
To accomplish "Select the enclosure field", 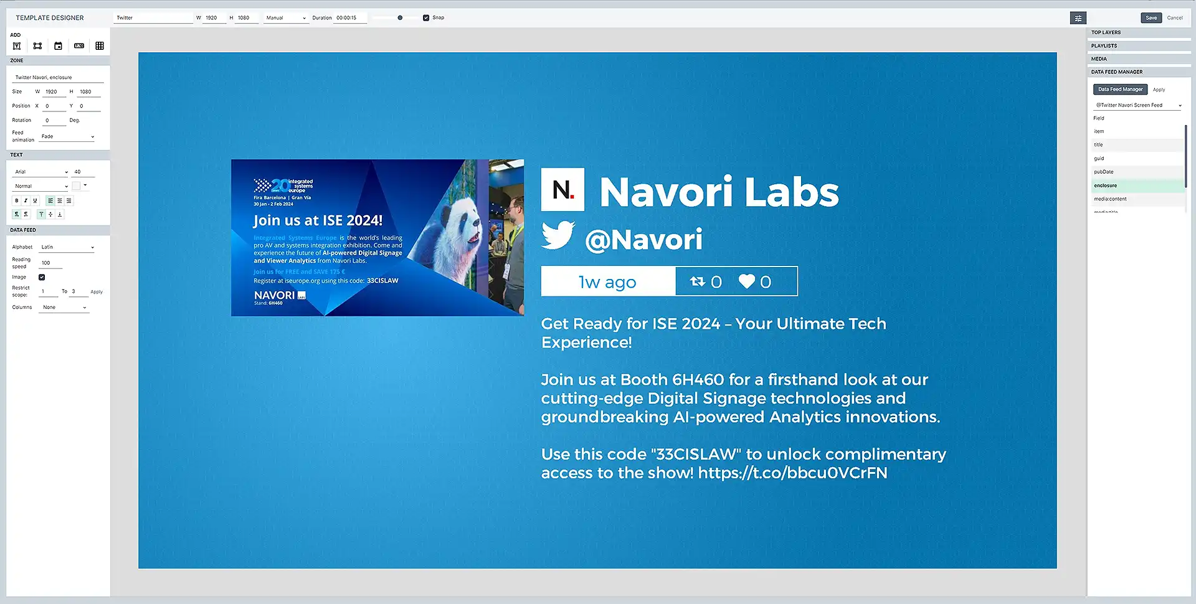I will [x=1137, y=186].
